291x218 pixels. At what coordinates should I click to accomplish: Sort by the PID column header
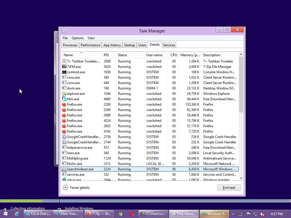click(109, 55)
